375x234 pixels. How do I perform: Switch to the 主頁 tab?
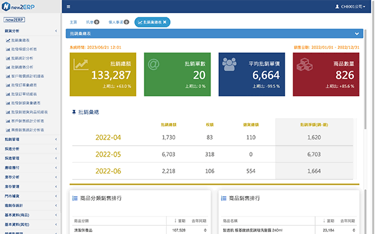click(x=73, y=22)
